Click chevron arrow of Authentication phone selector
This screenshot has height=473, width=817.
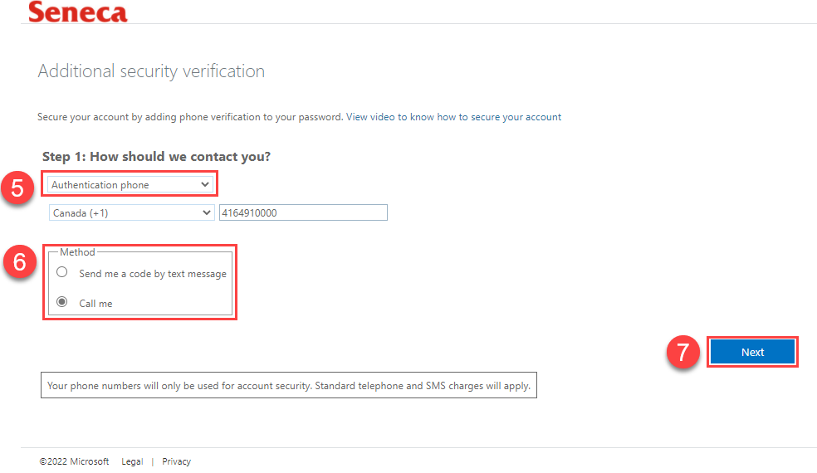205,184
